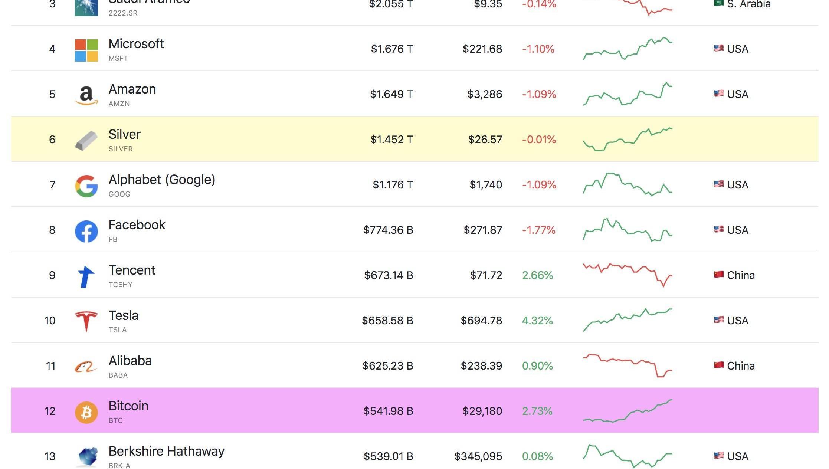Click the TSLA ticker symbol
The width and height of the screenshot is (829, 469).
(x=118, y=330)
